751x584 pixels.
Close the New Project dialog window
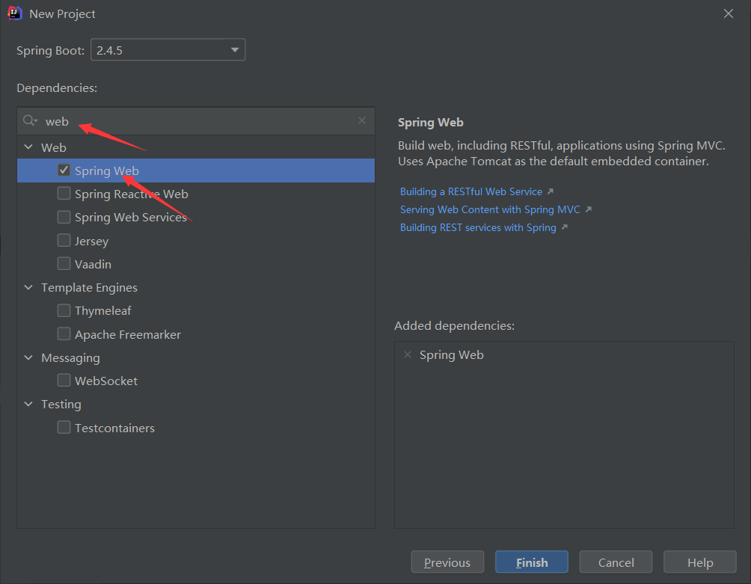tap(728, 13)
